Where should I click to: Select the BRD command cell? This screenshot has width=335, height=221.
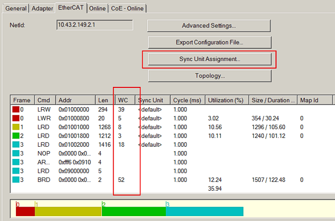coord(44,180)
